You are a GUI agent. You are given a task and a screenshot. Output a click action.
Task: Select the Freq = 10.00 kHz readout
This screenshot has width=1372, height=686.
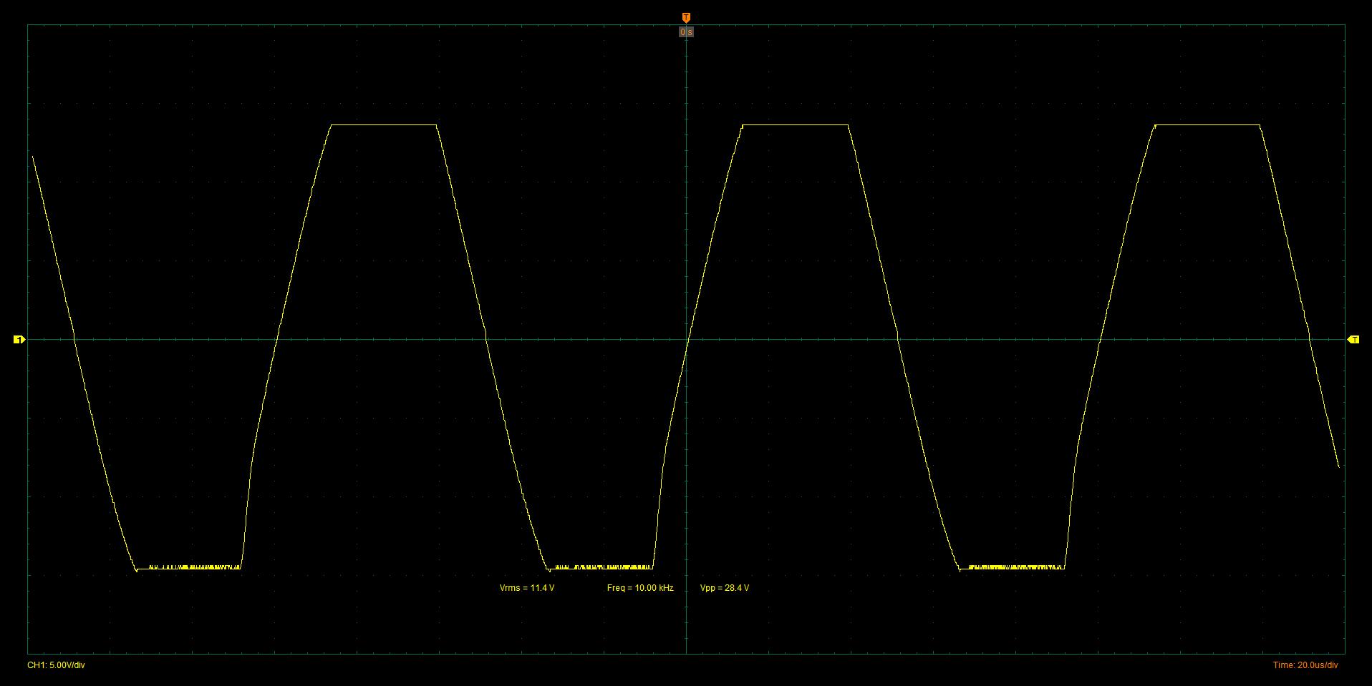coord(640,588)
